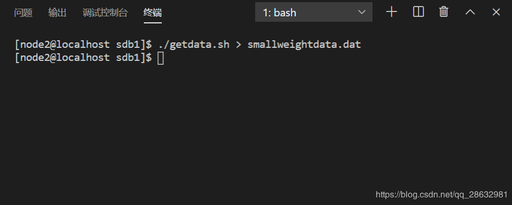Expand the arrow beside '1: bash'
512x205 pixels.
coord(362,13)
